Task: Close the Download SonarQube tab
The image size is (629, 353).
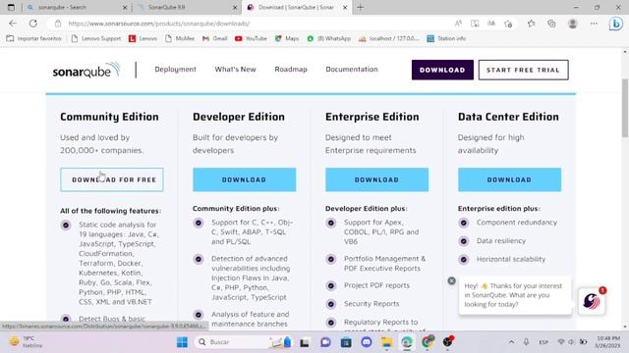Action: pyautogui.click(x=345, y=7)
